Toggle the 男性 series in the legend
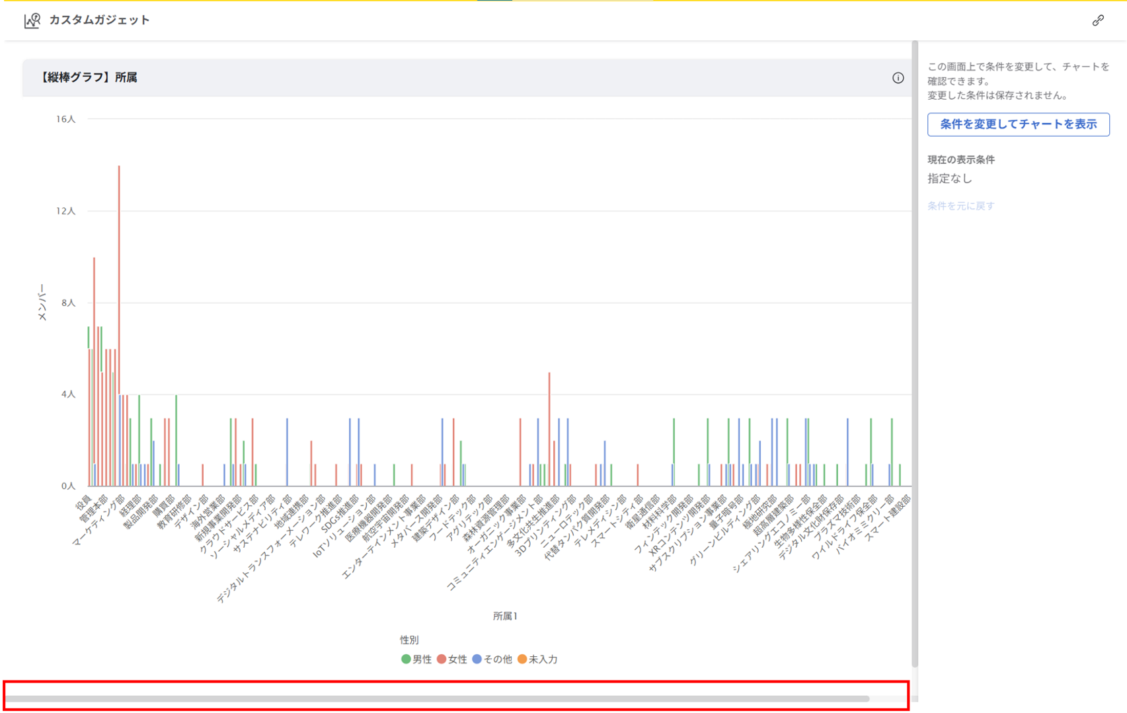The image size is (1127, 713). 416,659
